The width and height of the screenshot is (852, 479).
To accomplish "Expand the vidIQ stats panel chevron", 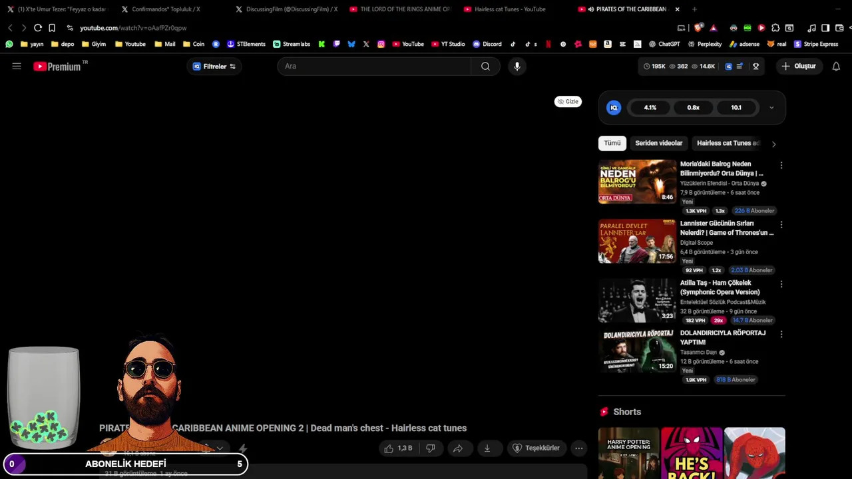I will click(771, 107).
